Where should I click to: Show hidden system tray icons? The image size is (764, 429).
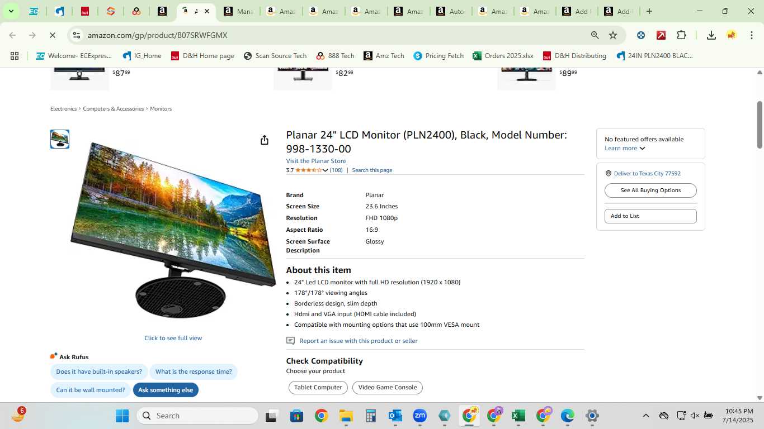[x=645, y=416]
